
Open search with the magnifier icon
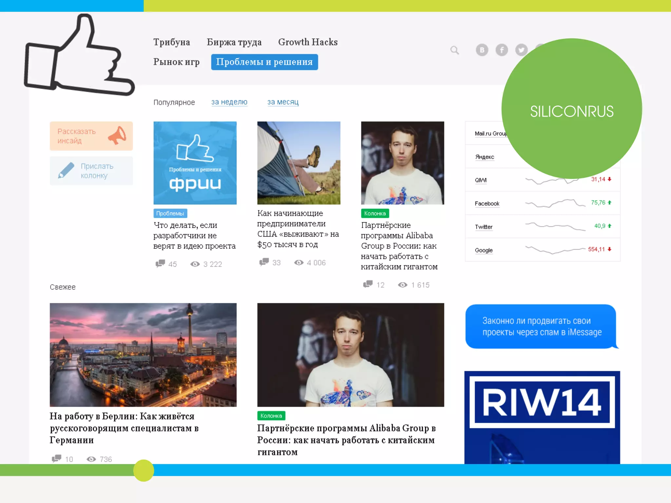tap(454, 50)
